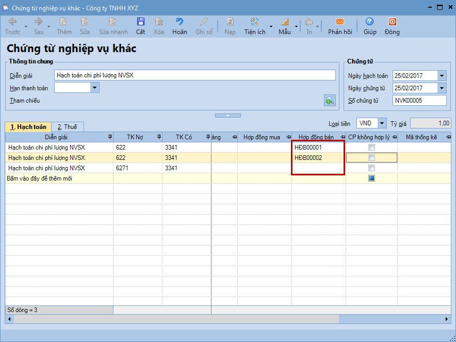Toggle CP không hợp lý checkbox for HĐB00002
This screenshot has height=342, width=456.
[371, 158]
